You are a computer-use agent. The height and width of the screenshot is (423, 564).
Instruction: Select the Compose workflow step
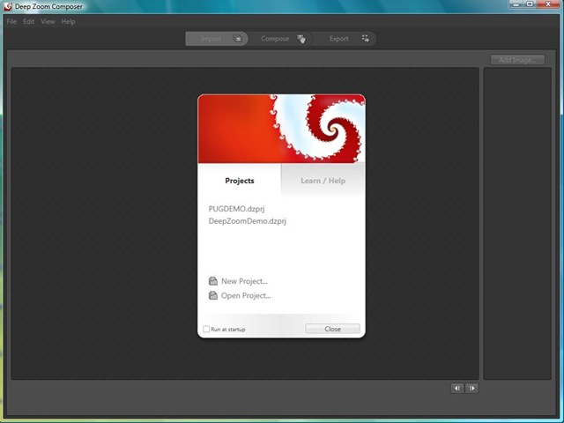280,39
